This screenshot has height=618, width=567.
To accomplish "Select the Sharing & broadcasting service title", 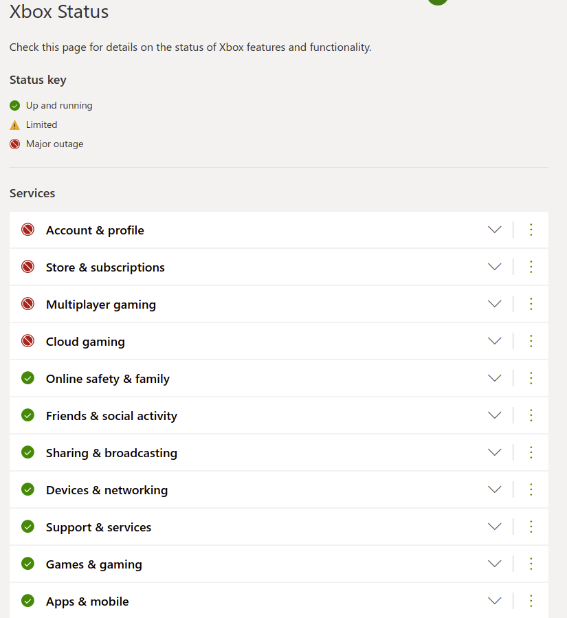I will point(111,453).
